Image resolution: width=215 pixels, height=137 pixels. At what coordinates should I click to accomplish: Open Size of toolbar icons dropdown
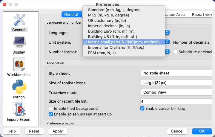(176, 83)
